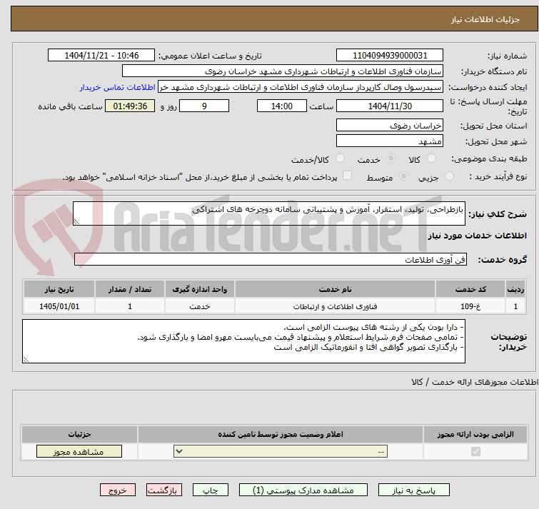Click the cell فناوری اطلاعات و ارتباطات
This screenshot has width=539, height=509.
335,306
